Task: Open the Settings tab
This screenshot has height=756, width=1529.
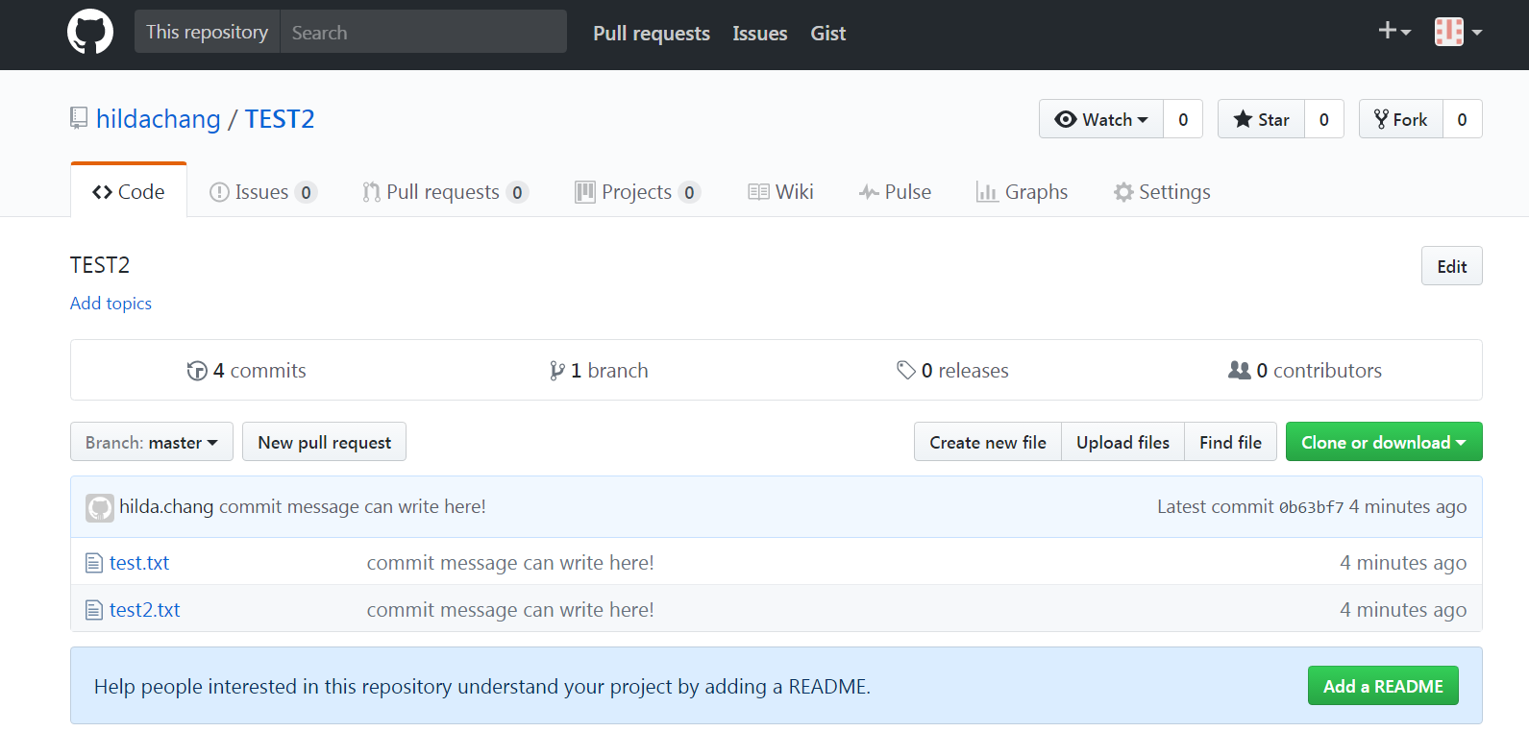Action: point(1162,192)
